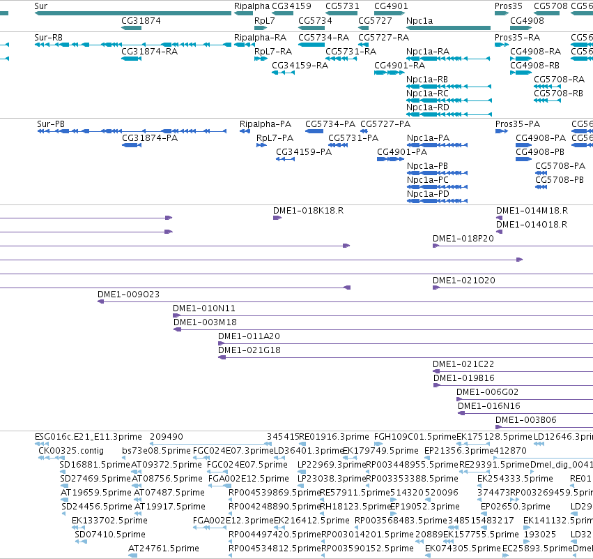This screenshot has height=559, width=593.
Task: Open protein CG5708-PA
Action: (x=541, y=172)
